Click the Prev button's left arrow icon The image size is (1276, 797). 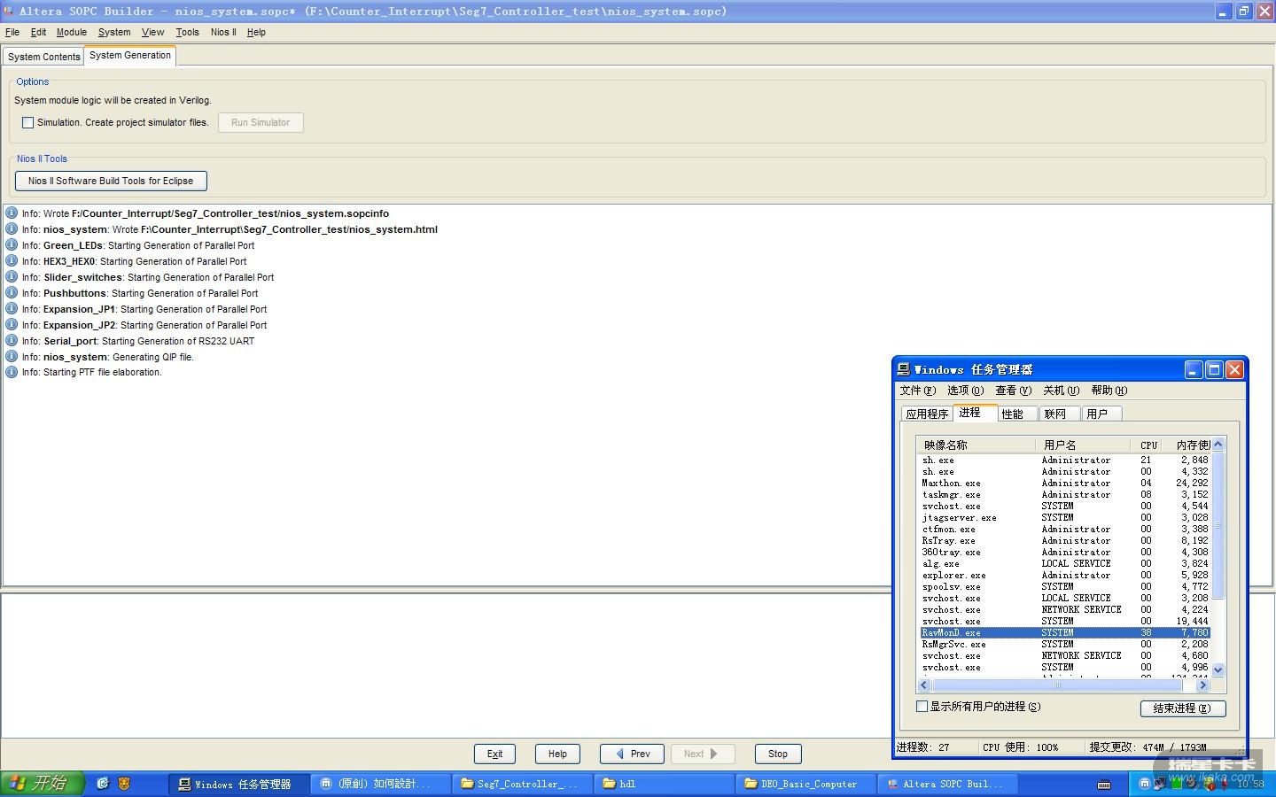619,754
